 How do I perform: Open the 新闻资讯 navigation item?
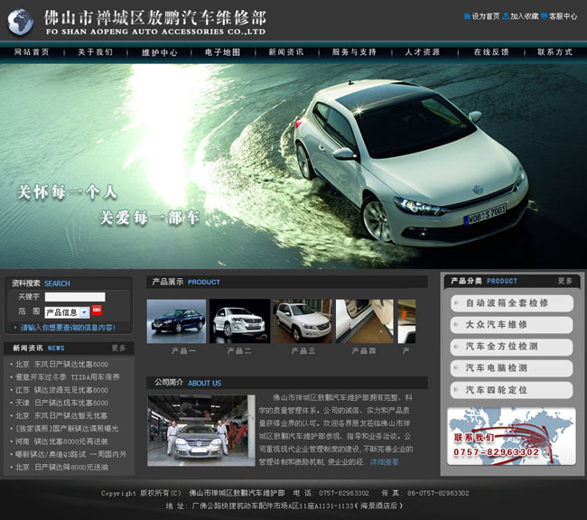tap(286, 52)
